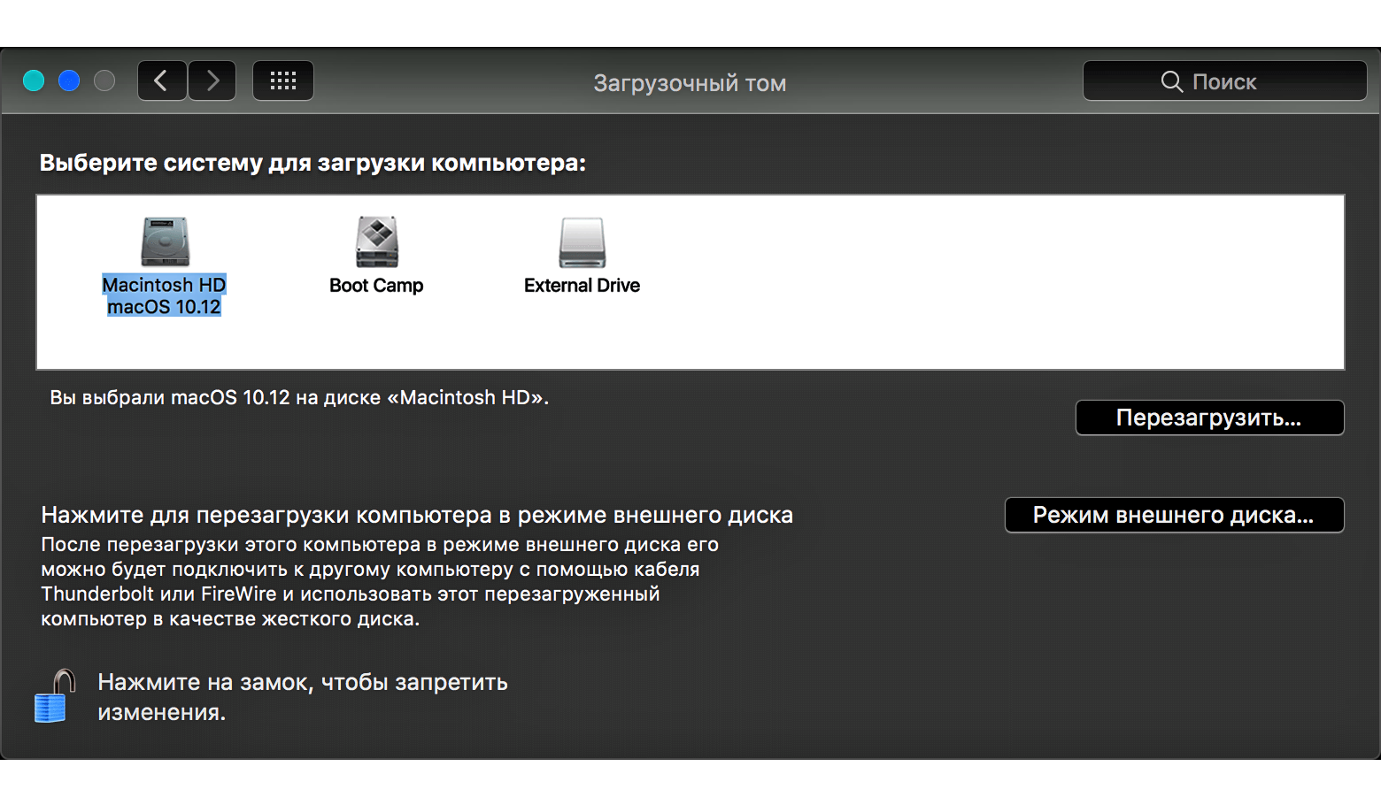1381x797 pixels.
Task: Go forward with the right arrow button
Action: click(212, 81)
